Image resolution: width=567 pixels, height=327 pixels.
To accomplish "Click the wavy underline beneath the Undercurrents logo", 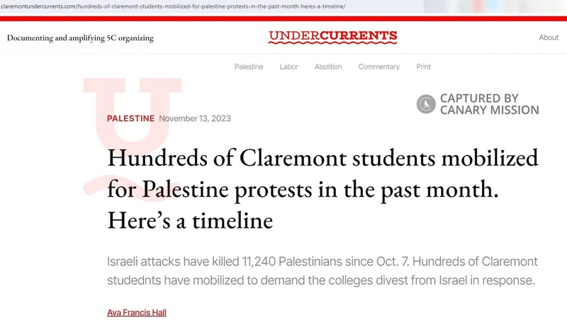I will (x=332, y=45).
